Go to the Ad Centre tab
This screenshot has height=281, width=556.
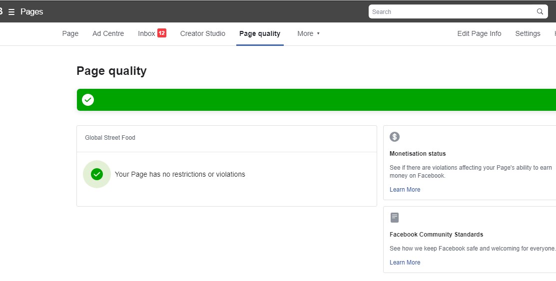tap(108, 33)
